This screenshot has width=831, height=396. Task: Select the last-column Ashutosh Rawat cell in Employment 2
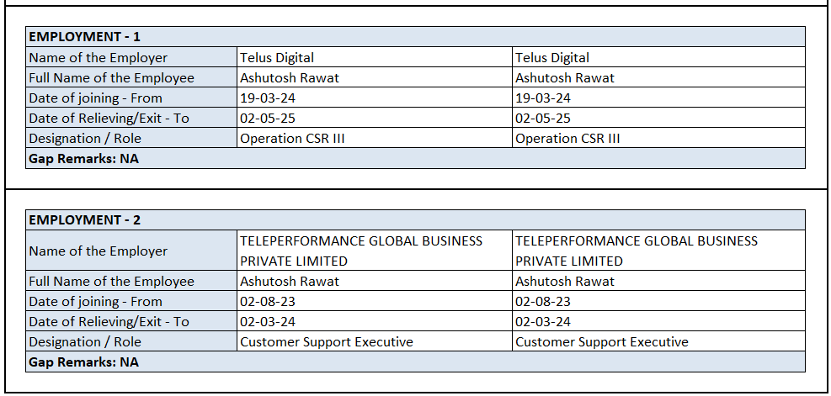pos(565,282)
